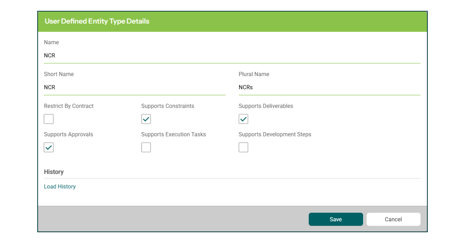
Task: Click the Name input field
Action: click(x=232, y=56)
